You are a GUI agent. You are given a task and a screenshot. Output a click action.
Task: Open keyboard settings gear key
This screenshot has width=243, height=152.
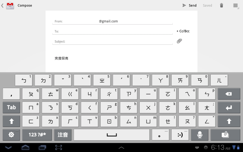pyautogui.click(x=11, y=135)
